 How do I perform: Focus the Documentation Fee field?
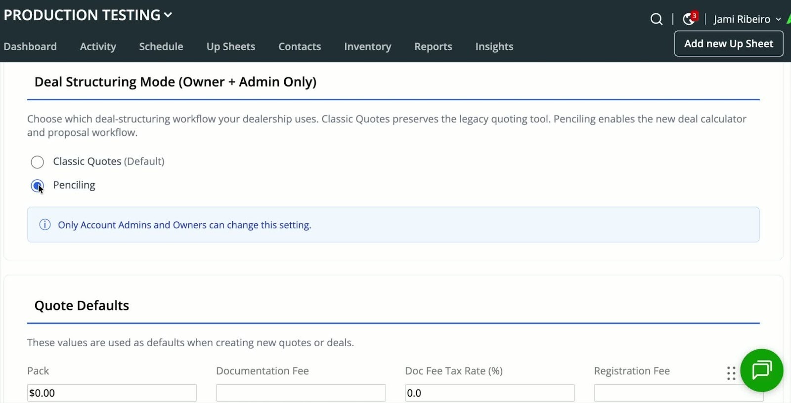click(301, 393)
